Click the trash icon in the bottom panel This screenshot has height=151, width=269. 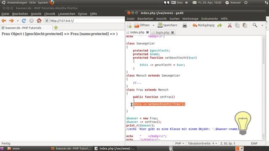pos(171,148)
